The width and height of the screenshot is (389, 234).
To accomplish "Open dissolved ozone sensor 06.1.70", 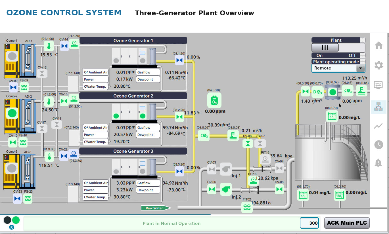I will coord(303,195).
